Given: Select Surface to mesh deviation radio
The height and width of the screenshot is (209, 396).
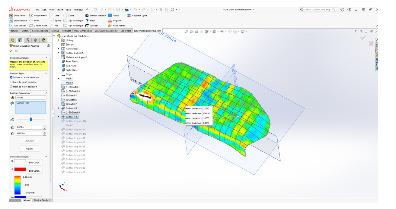Looking at the screenshot, I should click(11, 77).
